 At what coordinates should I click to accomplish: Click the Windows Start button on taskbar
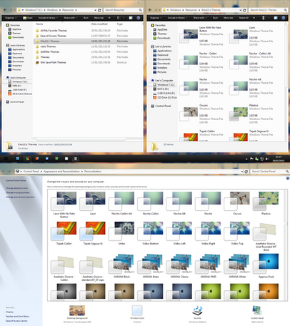6,159
